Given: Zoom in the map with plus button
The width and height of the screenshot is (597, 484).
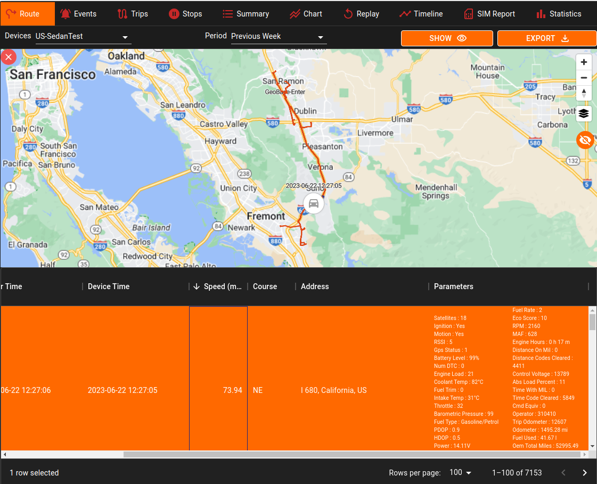Looking at the screenshot, I should 584,62.
